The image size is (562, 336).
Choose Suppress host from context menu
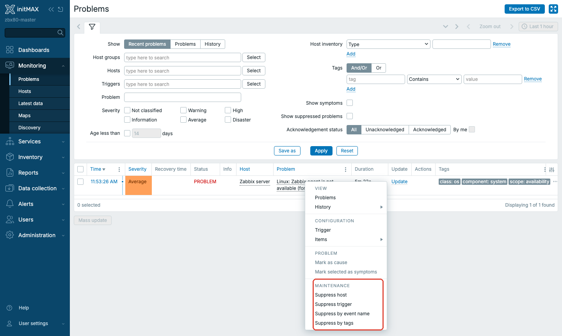pos(346,295)
